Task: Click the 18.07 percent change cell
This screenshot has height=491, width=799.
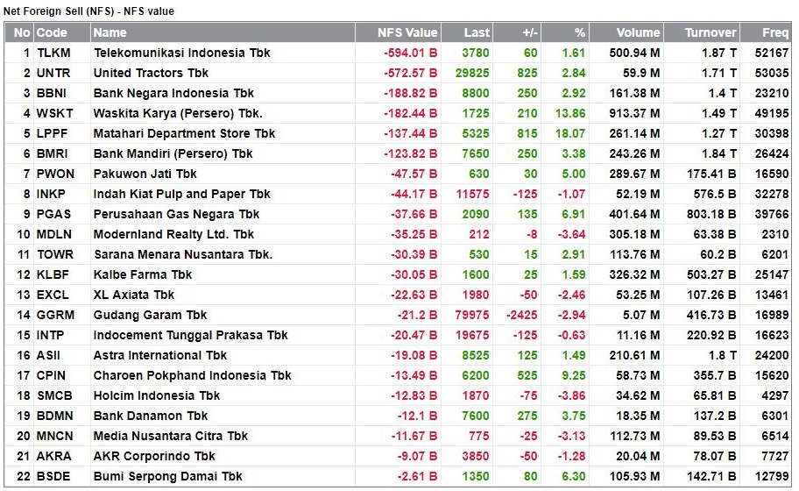Action: click(570, 133)
